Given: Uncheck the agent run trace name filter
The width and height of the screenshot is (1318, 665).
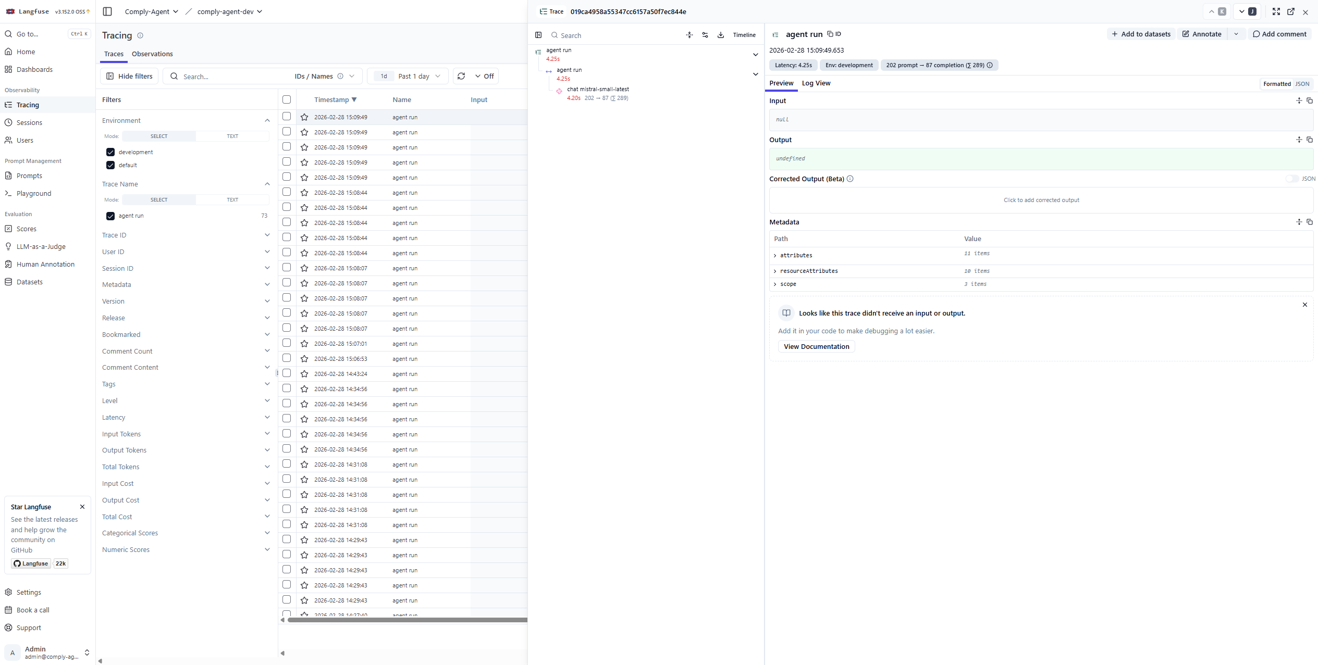Looking at the screenshot, I should point(110,216).
